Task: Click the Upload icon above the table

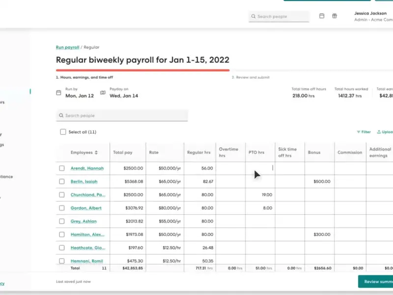Action: tap(379, 132)
